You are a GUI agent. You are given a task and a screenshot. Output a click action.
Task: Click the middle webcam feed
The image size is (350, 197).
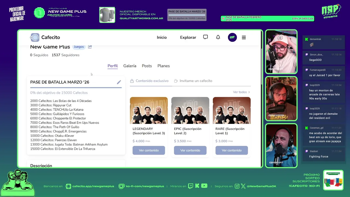click(x=281, y=99)
